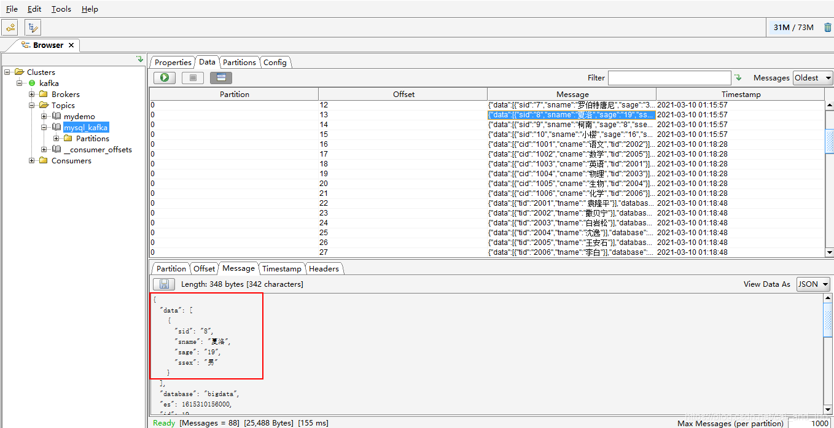The image size is (834, 428).
Task: Click the Timestamp column header
Action: [741, 95]
